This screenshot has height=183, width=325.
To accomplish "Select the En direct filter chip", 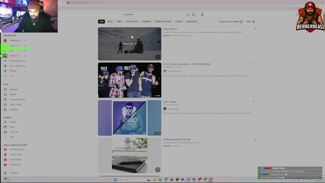I will 179,21.
